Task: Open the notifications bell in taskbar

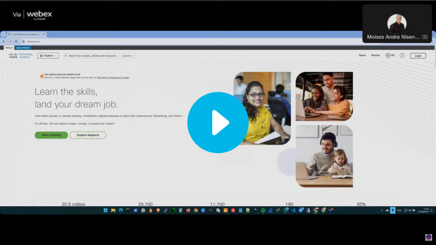Action: (431, 210)
